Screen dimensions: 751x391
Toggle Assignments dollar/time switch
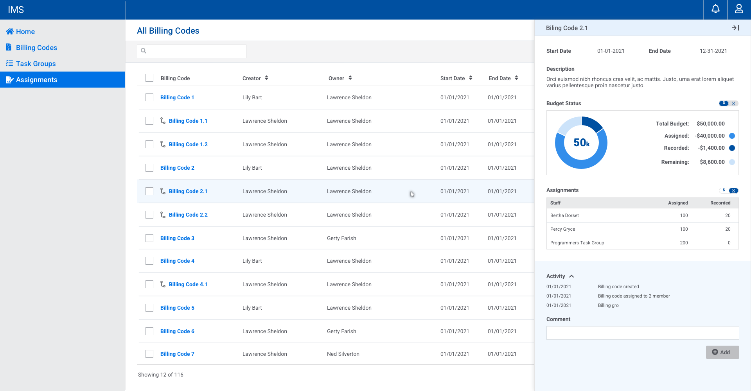[x=728, y=190]
